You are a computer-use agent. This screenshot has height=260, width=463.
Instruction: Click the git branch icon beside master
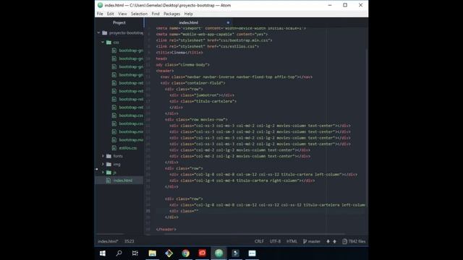click(305, 241)
